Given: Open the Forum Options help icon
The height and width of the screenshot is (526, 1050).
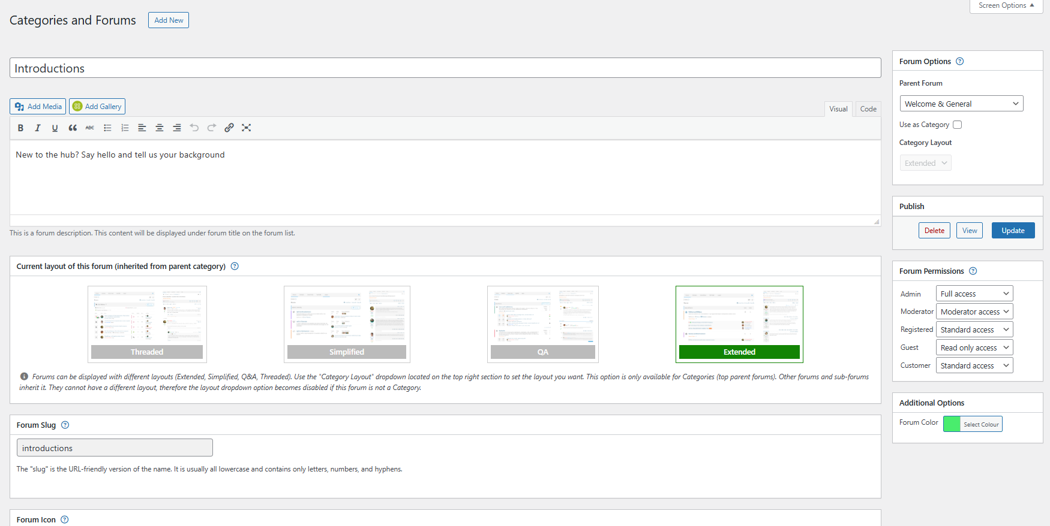Looking at the screenshot, I should point(959,61).
